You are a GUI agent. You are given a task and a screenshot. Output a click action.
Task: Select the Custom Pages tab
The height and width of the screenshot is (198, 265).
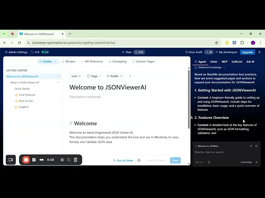pos(144,61)
